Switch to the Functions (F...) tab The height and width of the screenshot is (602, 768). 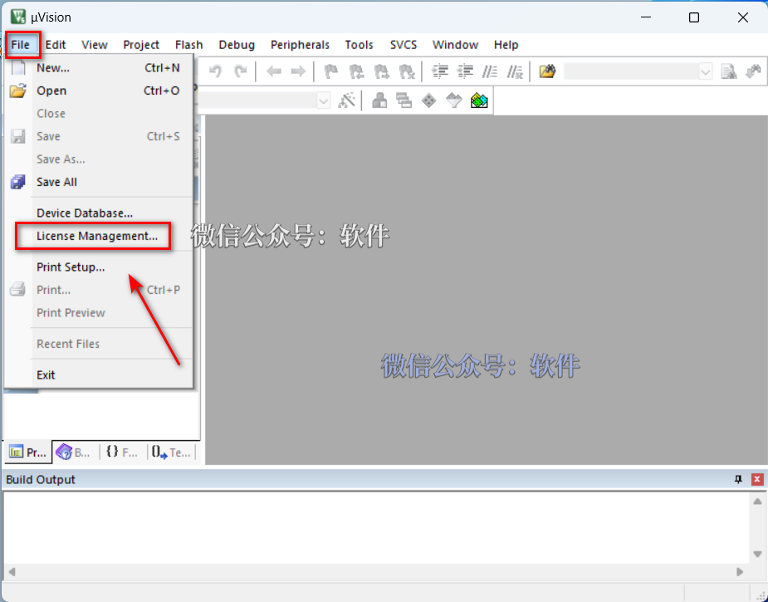122,452
